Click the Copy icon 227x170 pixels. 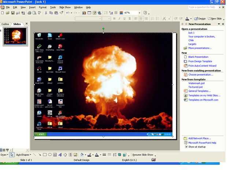tap(51, 13)
